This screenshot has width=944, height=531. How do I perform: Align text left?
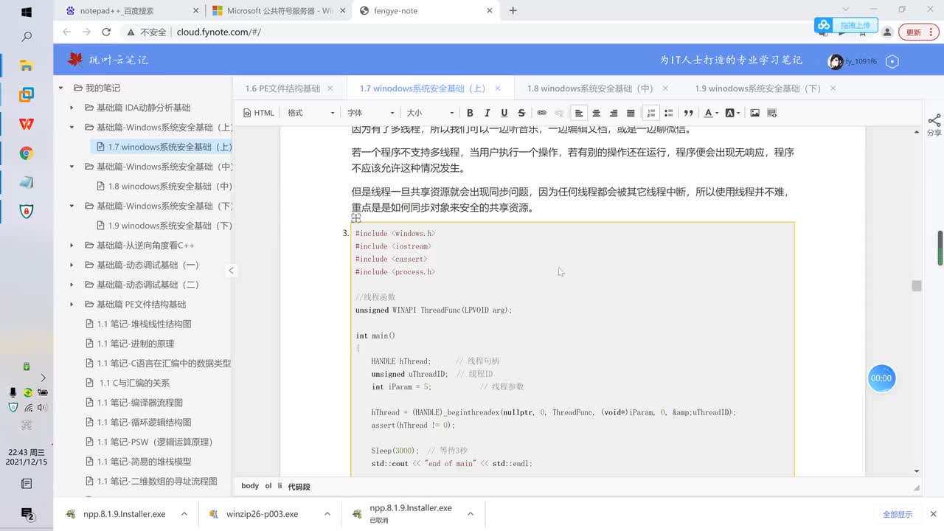pos(579,113)
